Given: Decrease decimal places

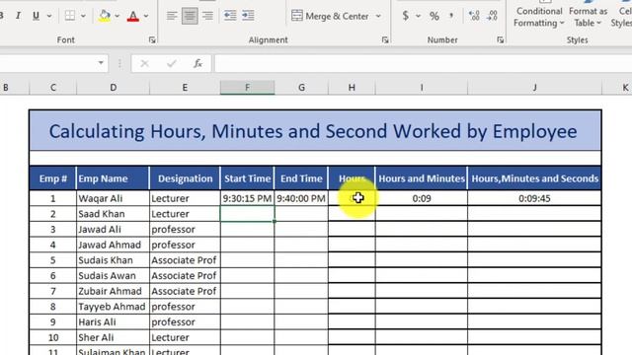Looking at the screenshot, I should pos(492,16).
